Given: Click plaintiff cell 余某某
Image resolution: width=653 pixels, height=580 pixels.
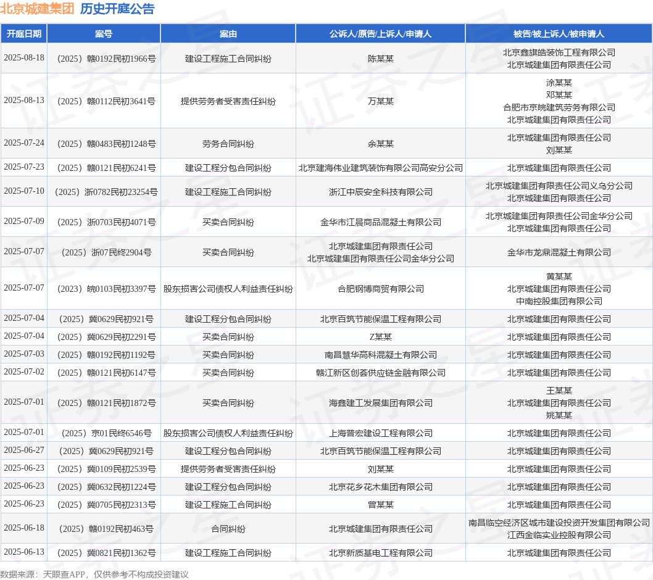Looking at the screenshot, I should pyautogui.click(x=381, y=144).
